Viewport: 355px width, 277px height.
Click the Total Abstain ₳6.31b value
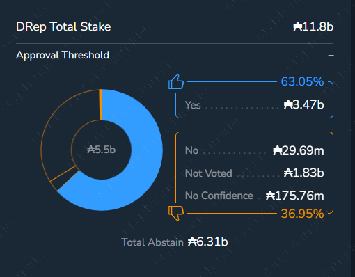click(x=208, y=242)
